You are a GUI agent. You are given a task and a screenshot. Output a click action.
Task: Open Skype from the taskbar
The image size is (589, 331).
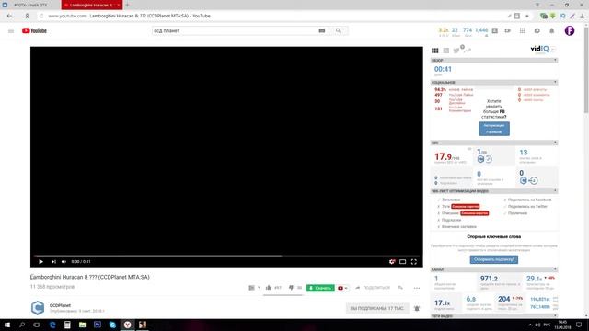pos(112,325)
